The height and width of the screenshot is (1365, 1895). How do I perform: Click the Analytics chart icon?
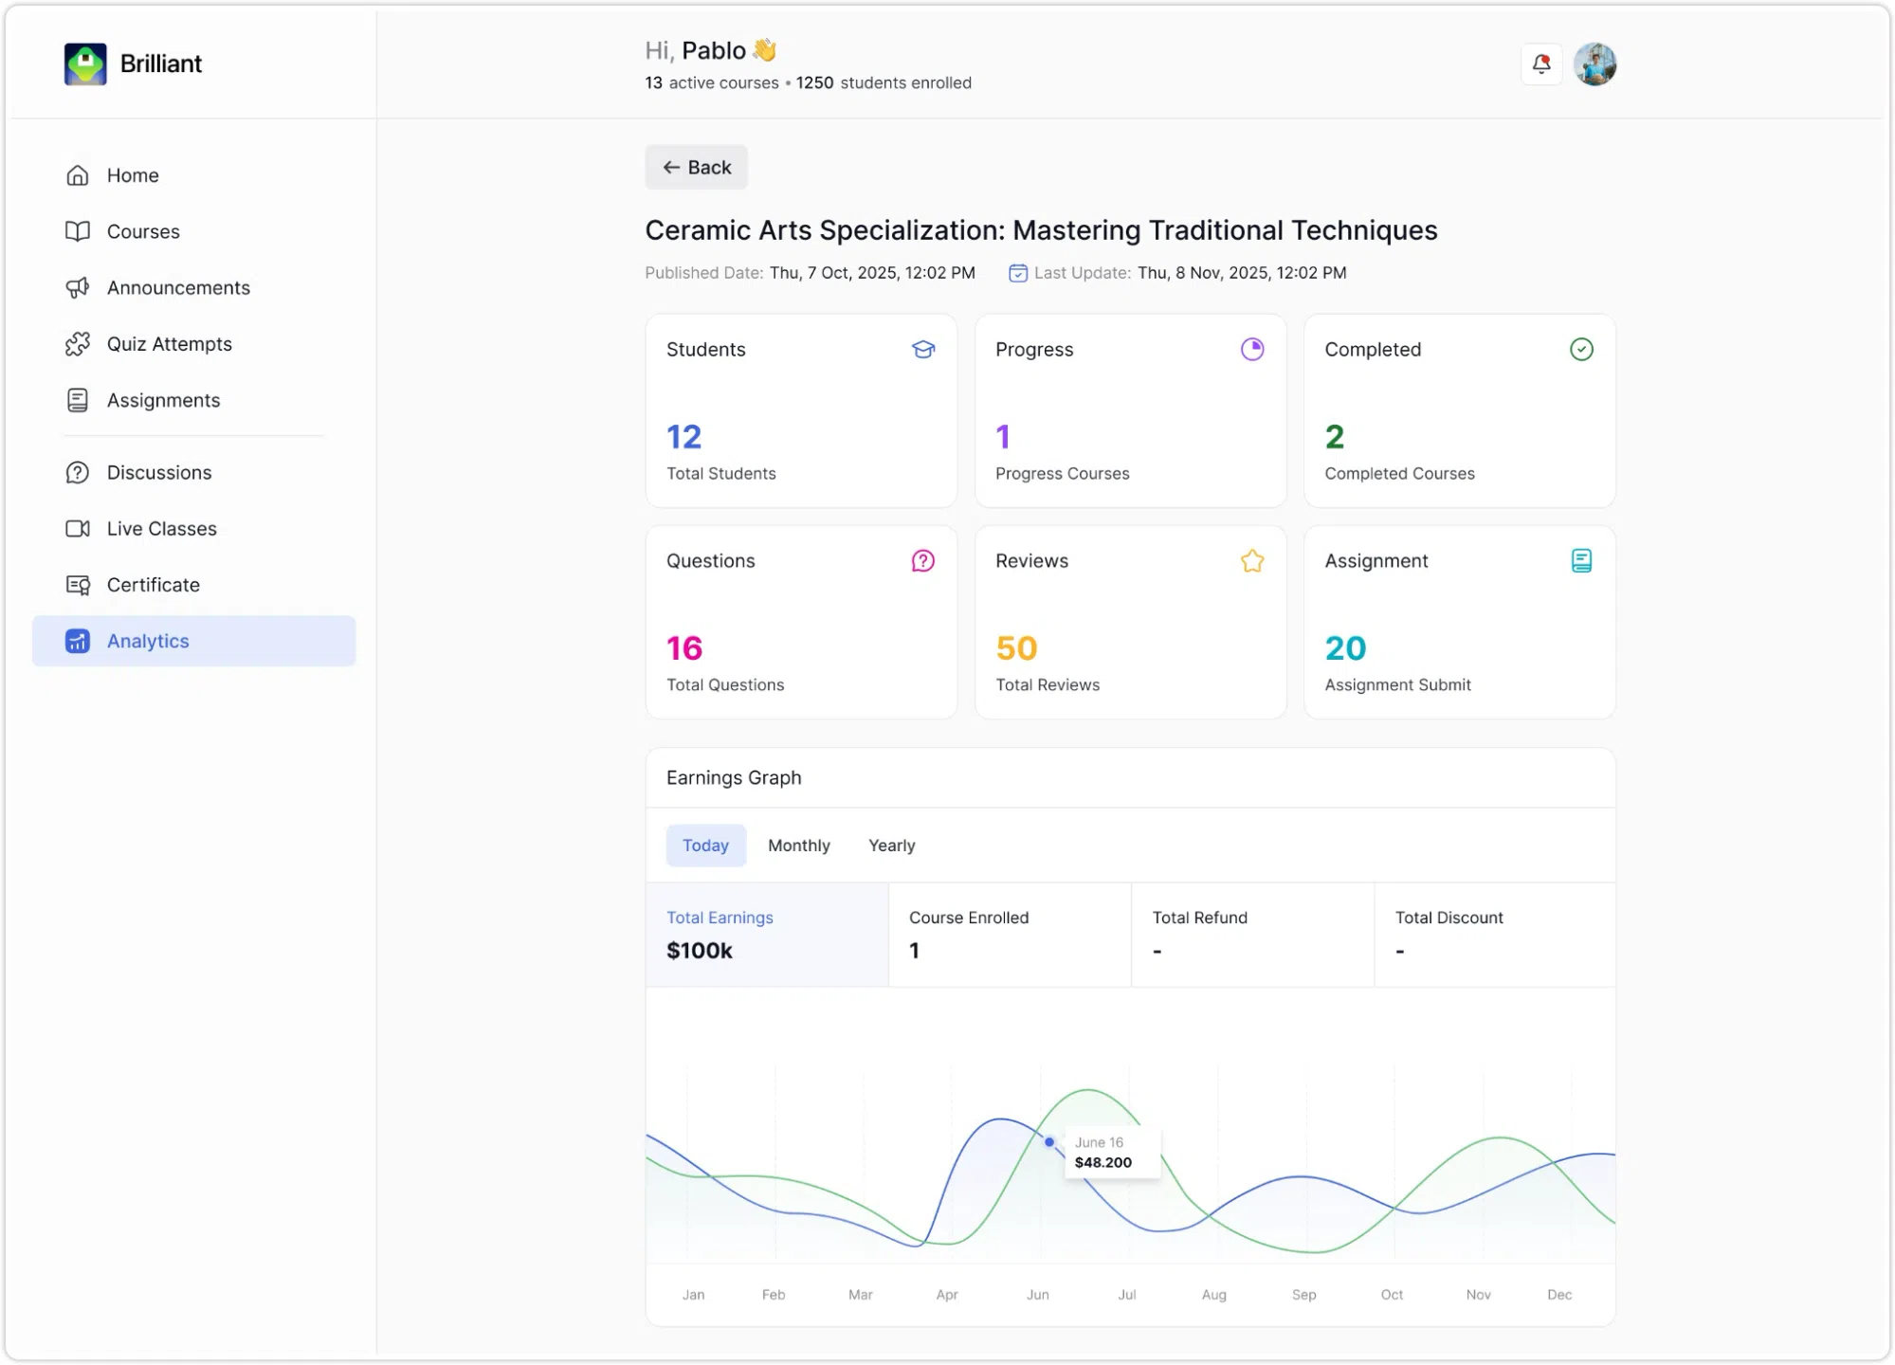coord(78,641)
